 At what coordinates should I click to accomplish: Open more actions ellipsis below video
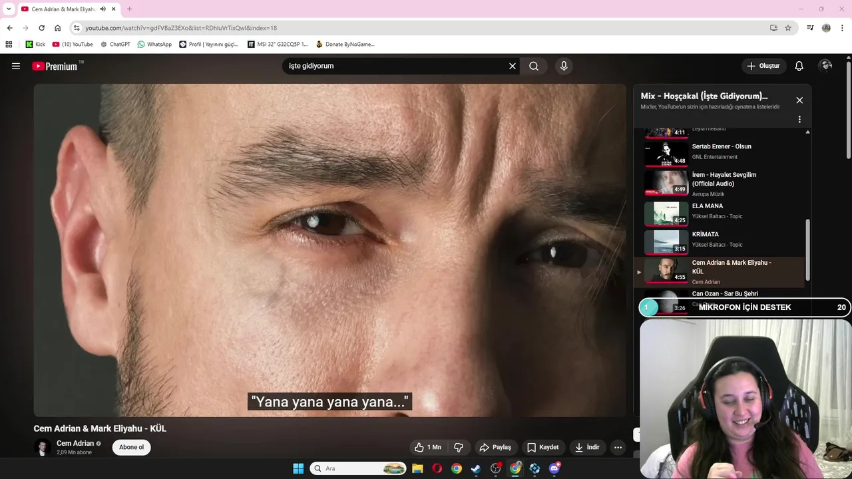tap(618, 447)
